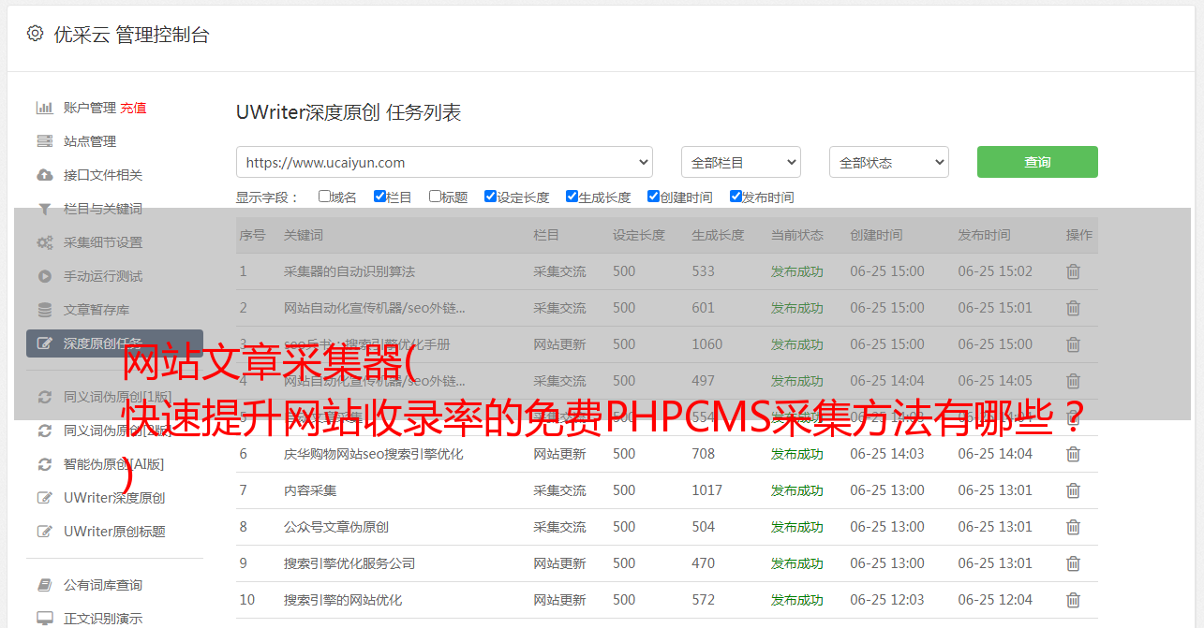Screen dimensions: 1204x628
Task: Click the 优采云 管理控制台 title
Action: tap(131, 35)
